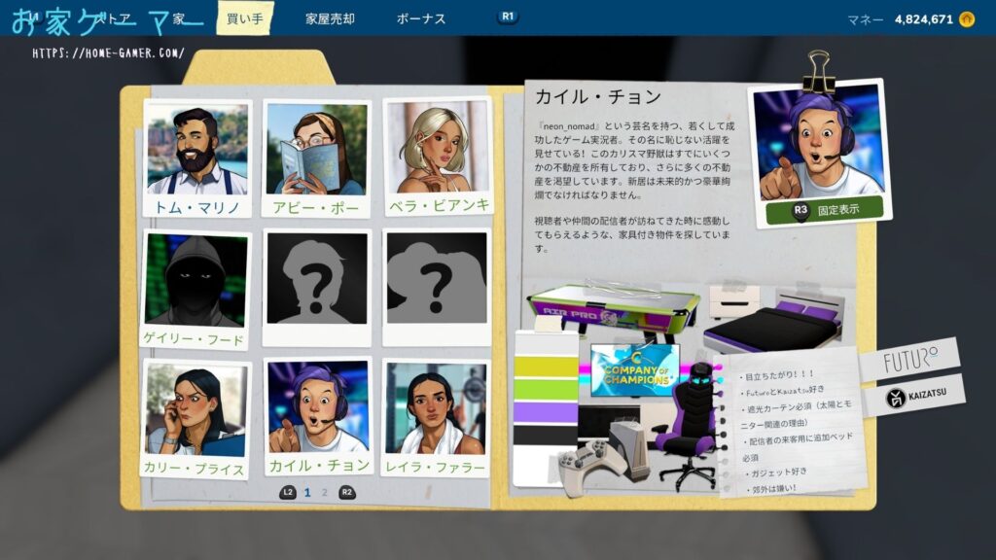
Task: Click the white nightstand image
Action: click(735, 301)
